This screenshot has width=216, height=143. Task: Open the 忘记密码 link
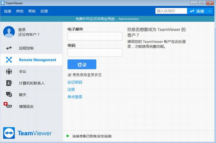(x=75, y=82)
